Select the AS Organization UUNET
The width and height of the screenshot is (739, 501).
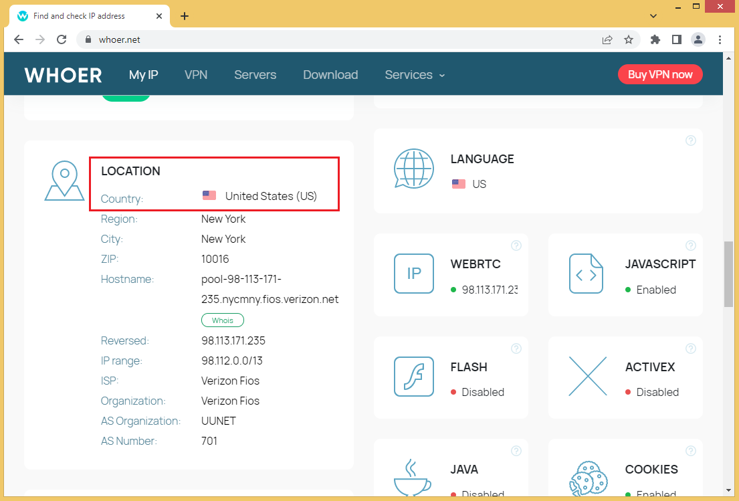click(x=219, y=421)
